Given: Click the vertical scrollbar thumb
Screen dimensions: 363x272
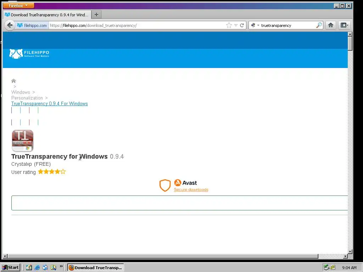Looking at the screenshot, I should [350, 43].
